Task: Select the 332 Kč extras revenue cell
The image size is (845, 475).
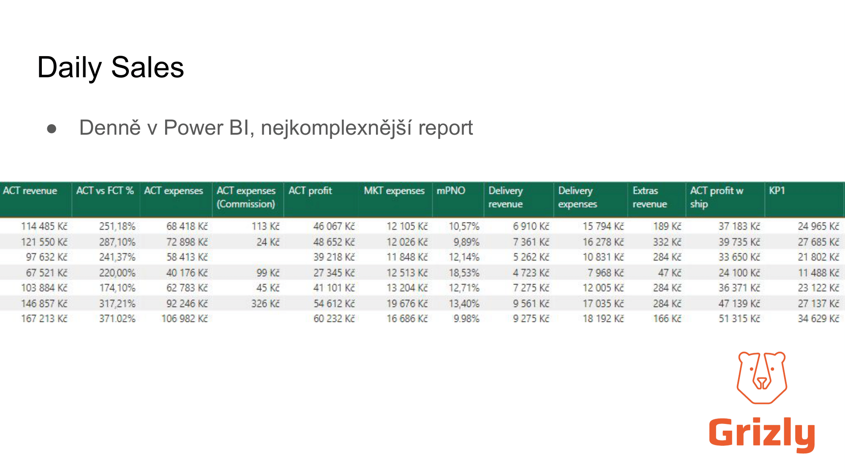Action: (668, 242)
